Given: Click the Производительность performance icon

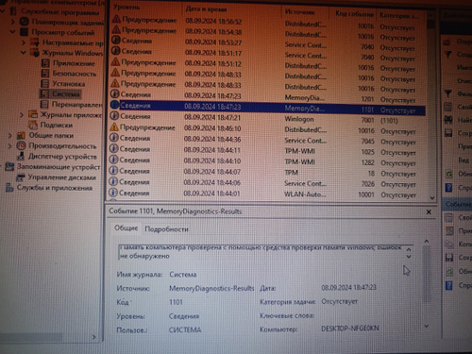Looking at the screenshot, I should point(21,145).
